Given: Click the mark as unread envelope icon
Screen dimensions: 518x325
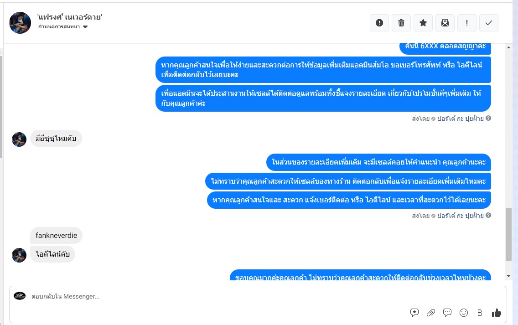Looking at the screenshot, I should tap(445, 23).
